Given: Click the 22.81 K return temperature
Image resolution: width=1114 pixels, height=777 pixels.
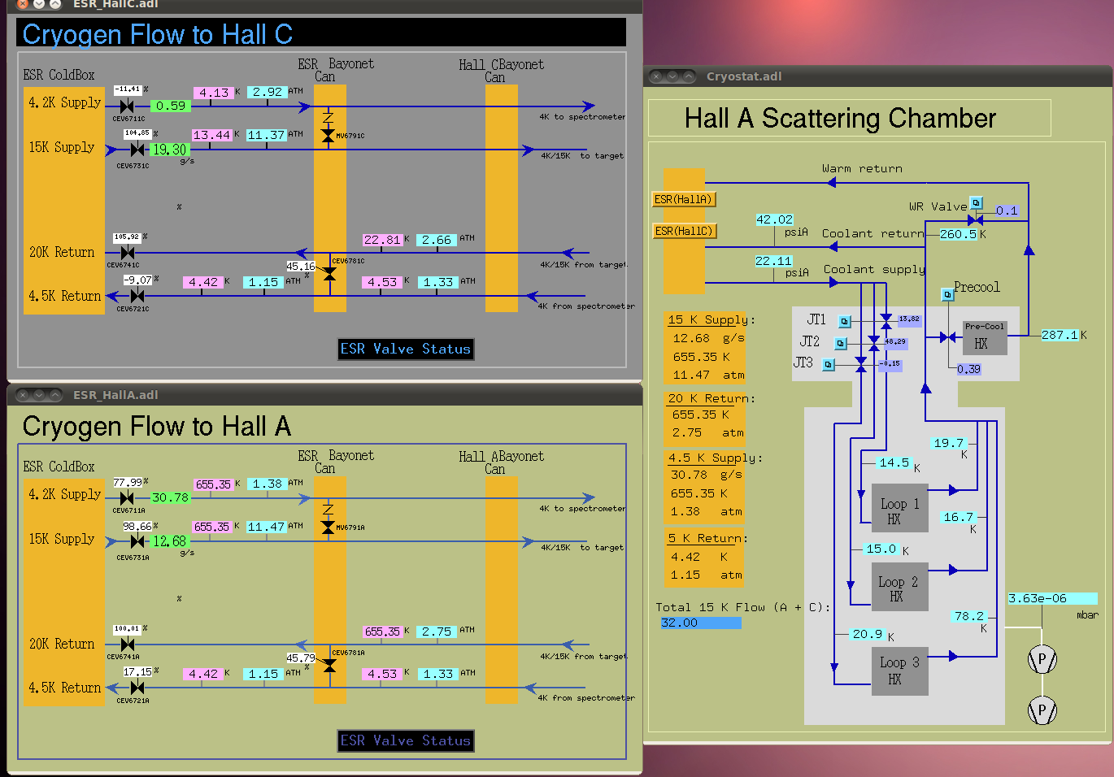Looking at the screenshot, I should (382, 240).
